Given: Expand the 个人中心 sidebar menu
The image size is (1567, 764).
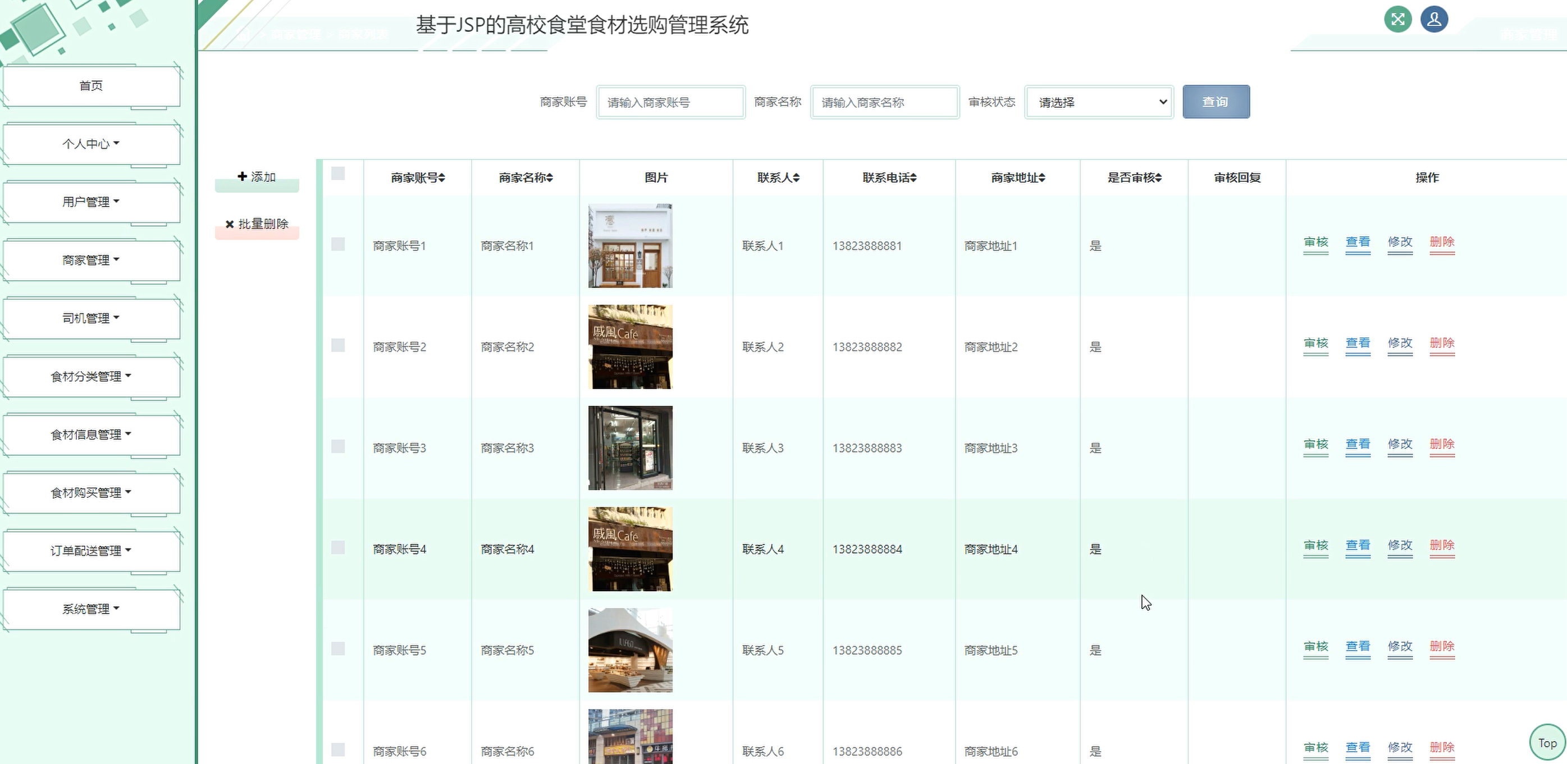Looking at the screenshot, I should [x=92, y=144].
